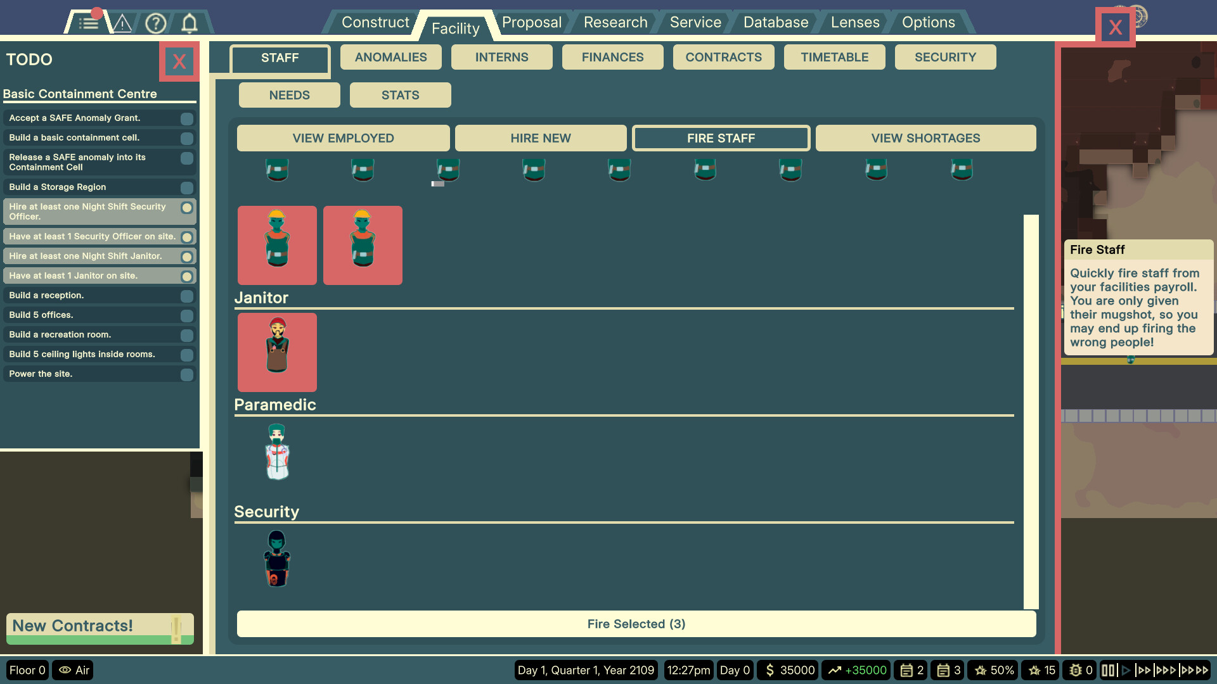The width and height of the screenshot is (1217, 684).
Task: Open the CONTRACTS tab
Action: (x=723, y=57)
